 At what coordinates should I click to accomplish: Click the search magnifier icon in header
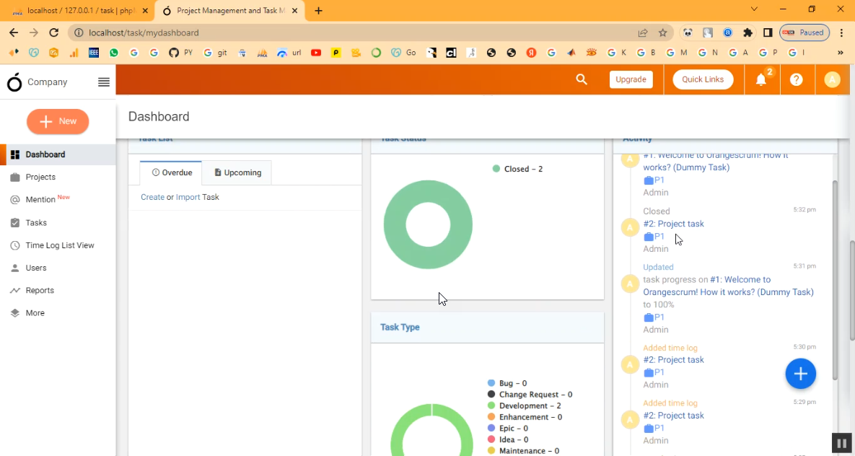pos(582,79)
